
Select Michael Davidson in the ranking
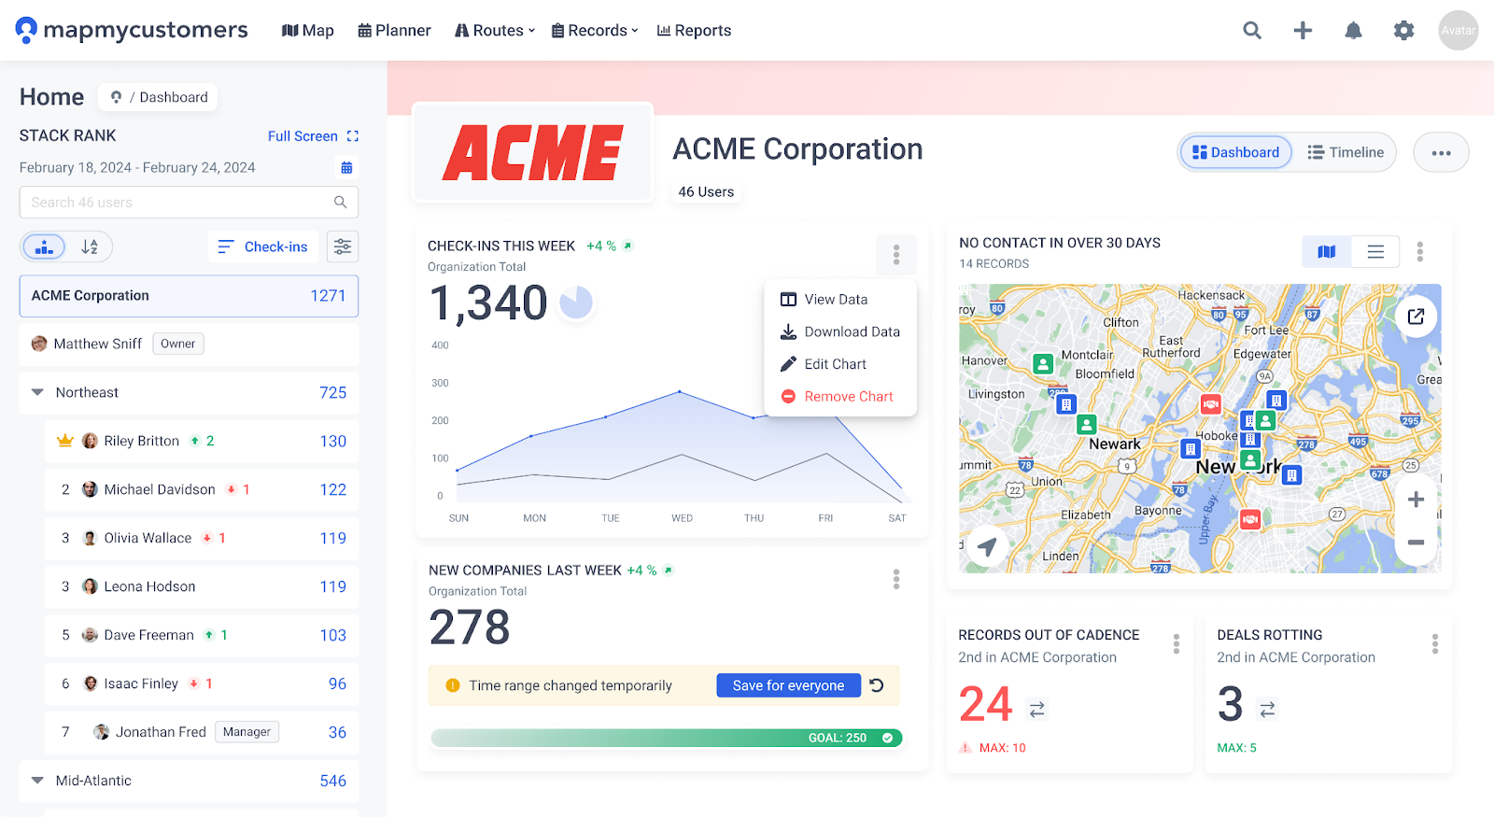point(202,489)
